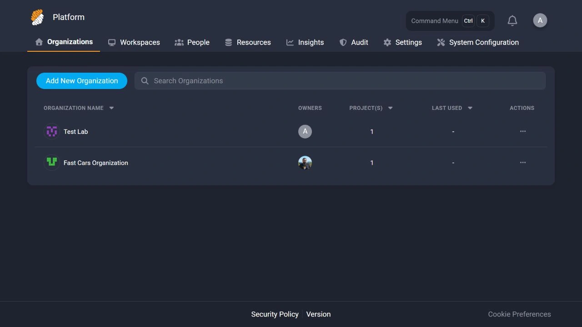Open the notifications bell

512,20
